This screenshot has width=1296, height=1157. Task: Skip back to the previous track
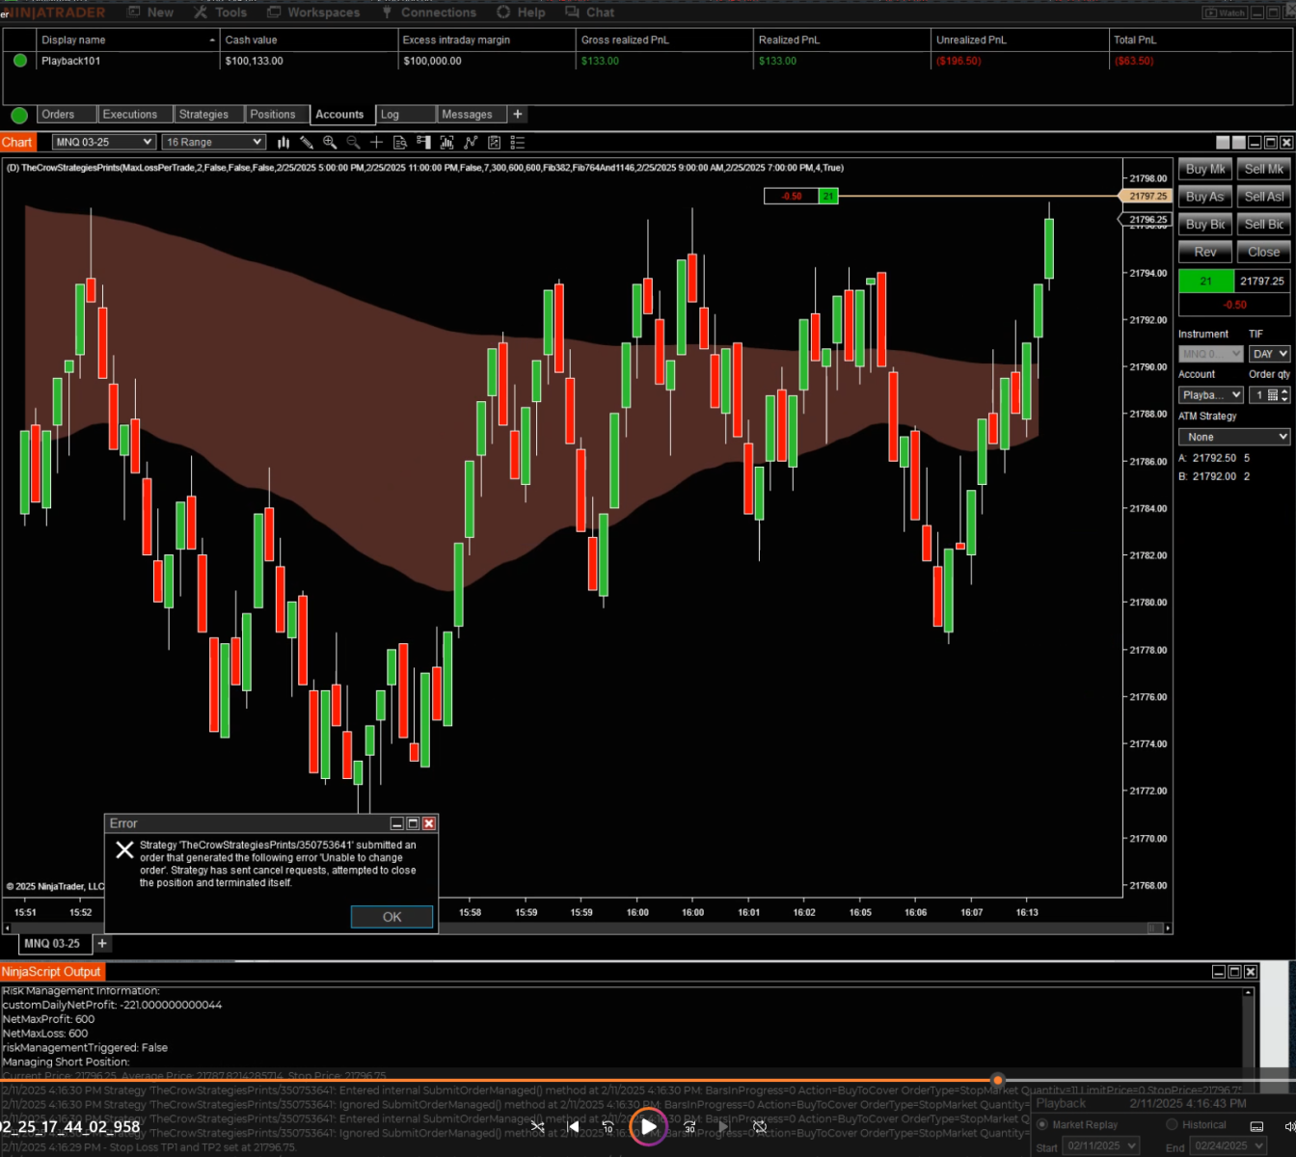tap(573, 1126)
